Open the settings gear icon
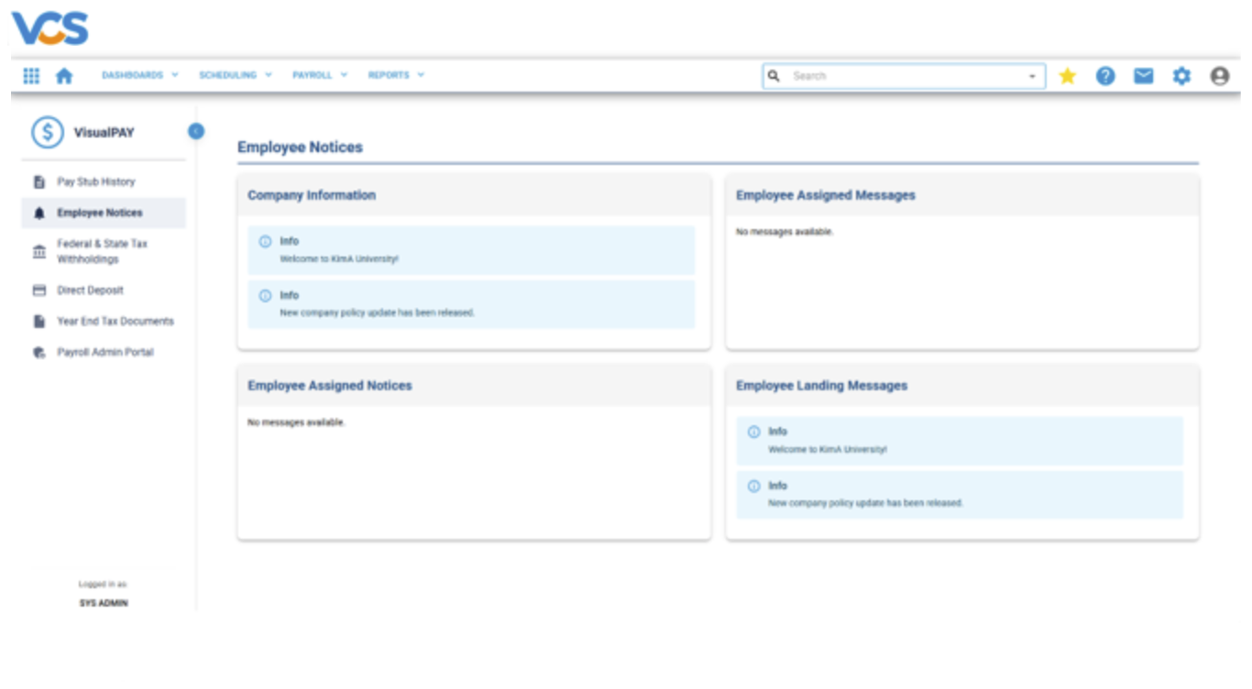The height and width of the screenshot is (689, 1252). tap(1183, 76)
